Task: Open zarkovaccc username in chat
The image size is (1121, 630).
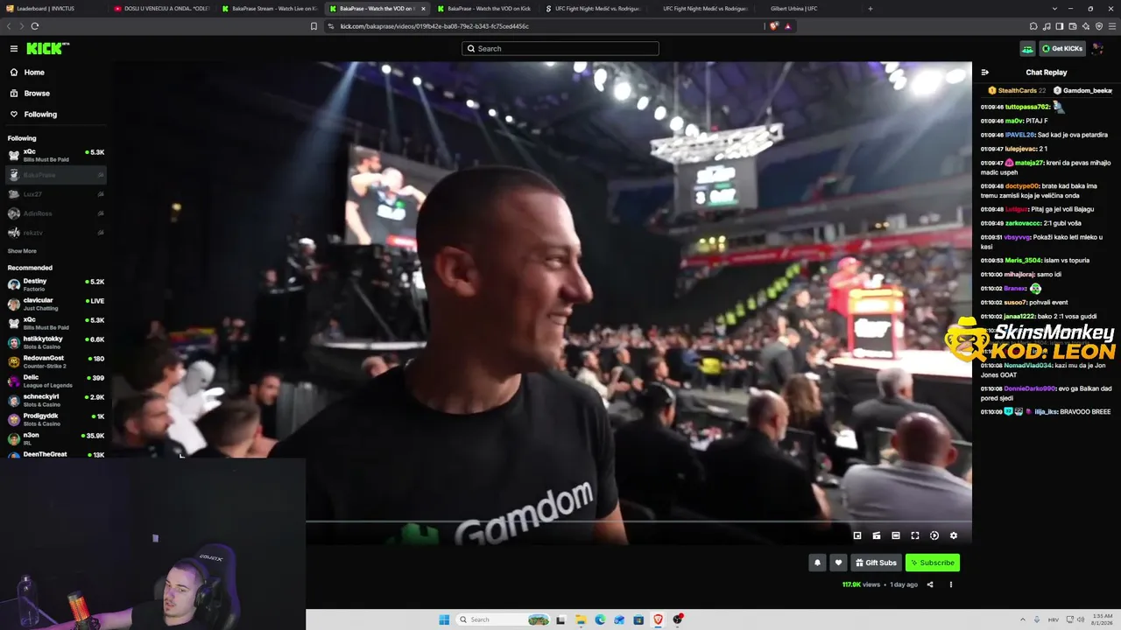Action: click(1023, 223)
